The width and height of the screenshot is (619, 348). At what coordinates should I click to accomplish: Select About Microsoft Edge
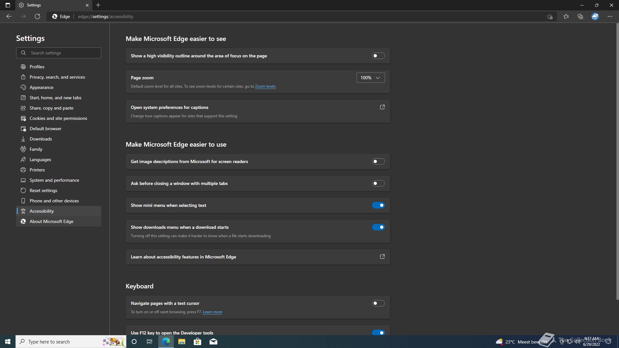(x=59, y=221)
